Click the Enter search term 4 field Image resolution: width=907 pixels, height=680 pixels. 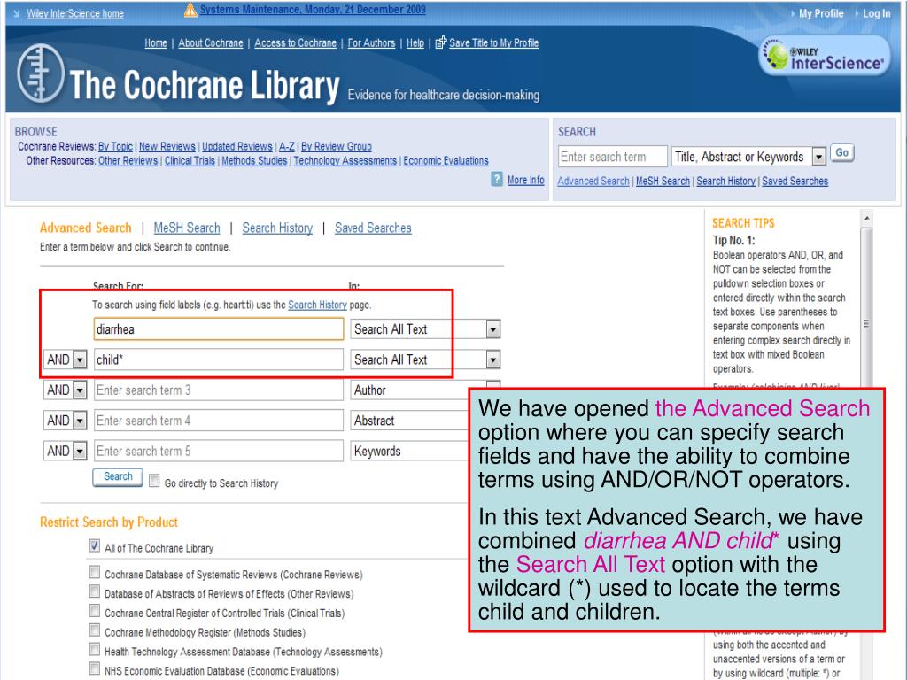tap(219, 421)
